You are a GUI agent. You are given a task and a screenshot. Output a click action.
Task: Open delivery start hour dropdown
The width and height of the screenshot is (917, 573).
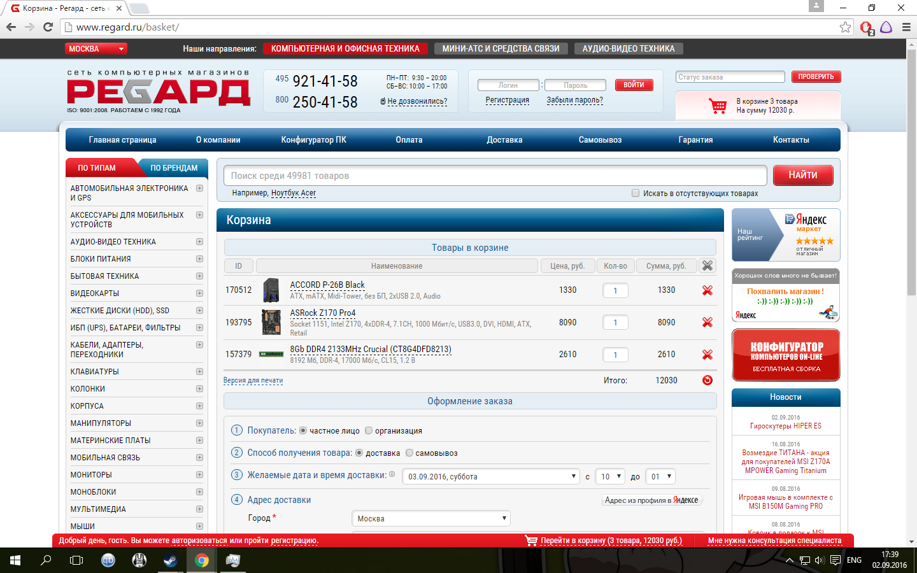pos(611,476)
